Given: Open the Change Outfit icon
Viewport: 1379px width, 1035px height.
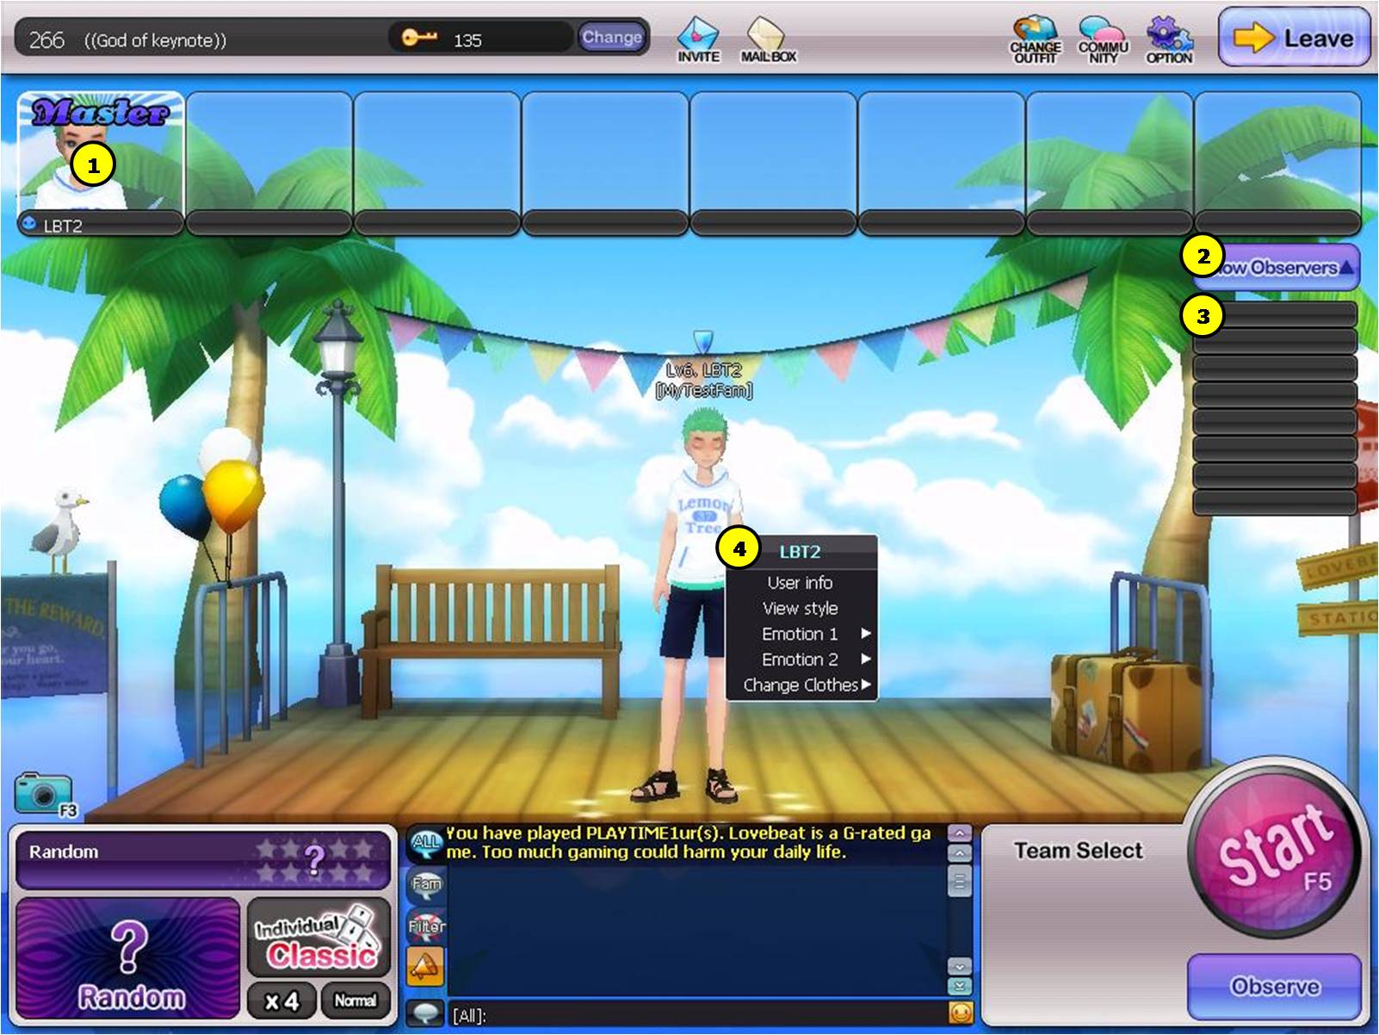Looking at the screenshot, I should coord(1035,40).
